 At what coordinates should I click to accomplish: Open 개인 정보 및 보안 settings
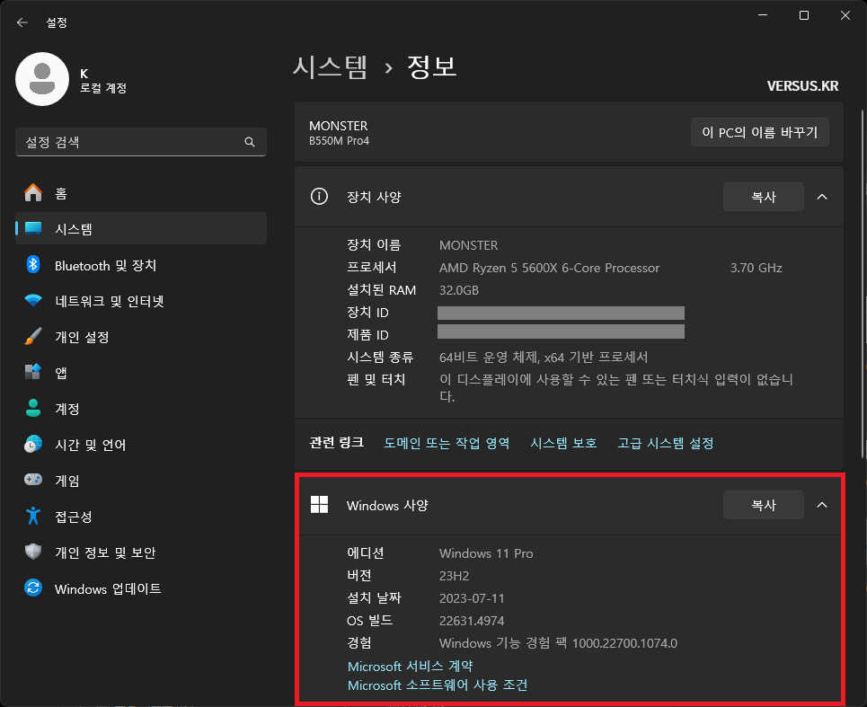tap(141, 552)
